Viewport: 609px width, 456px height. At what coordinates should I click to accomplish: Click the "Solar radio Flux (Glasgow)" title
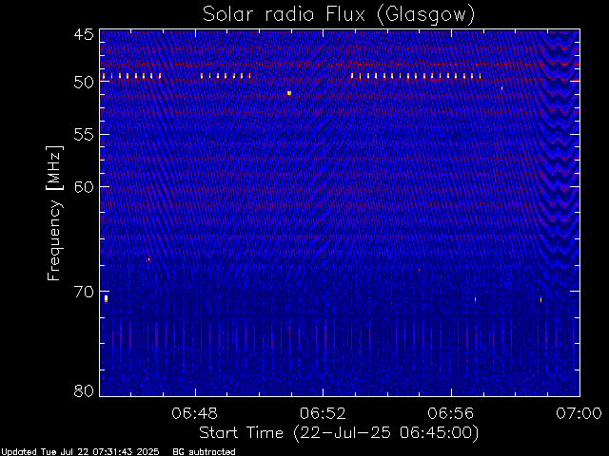click(x=339, y=15)
